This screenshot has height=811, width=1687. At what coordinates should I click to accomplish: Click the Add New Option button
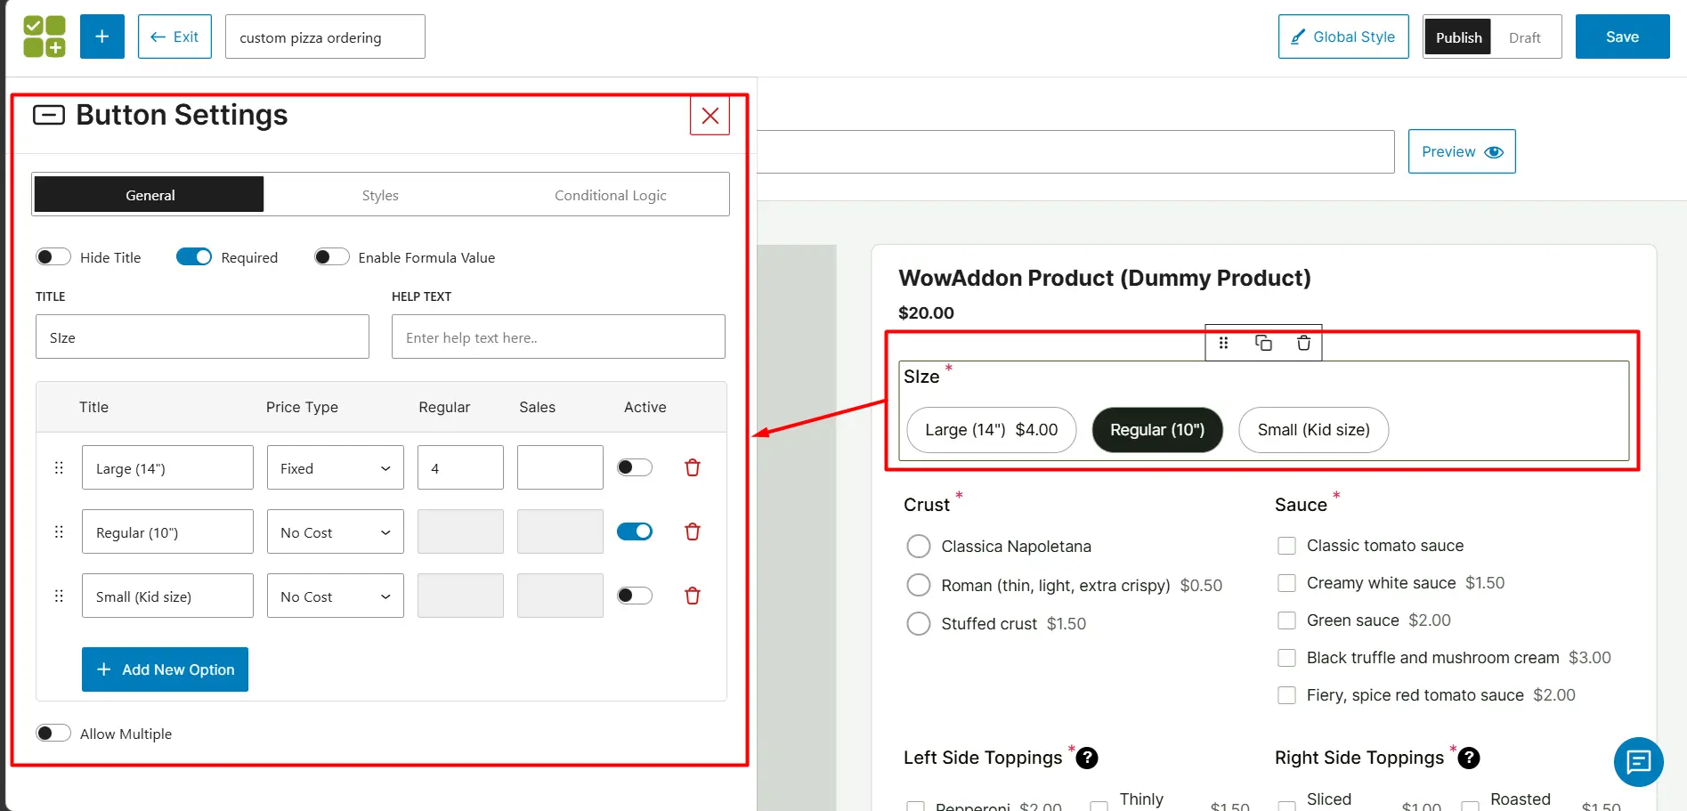[x=164, y=669]
